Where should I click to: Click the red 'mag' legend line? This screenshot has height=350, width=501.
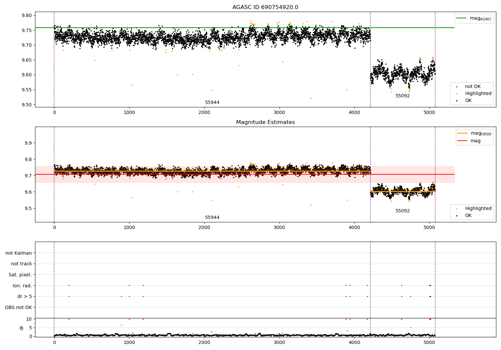[x=463, y=141]
